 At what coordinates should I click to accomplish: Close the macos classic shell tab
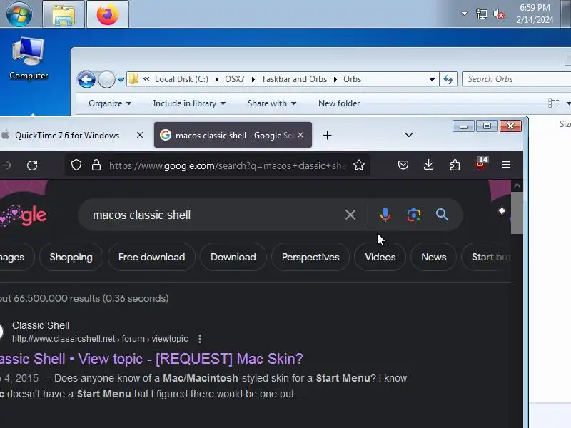(x=300, y=135)
